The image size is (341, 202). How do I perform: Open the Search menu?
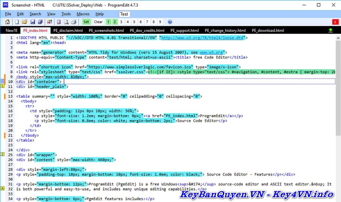pos(35,14)
